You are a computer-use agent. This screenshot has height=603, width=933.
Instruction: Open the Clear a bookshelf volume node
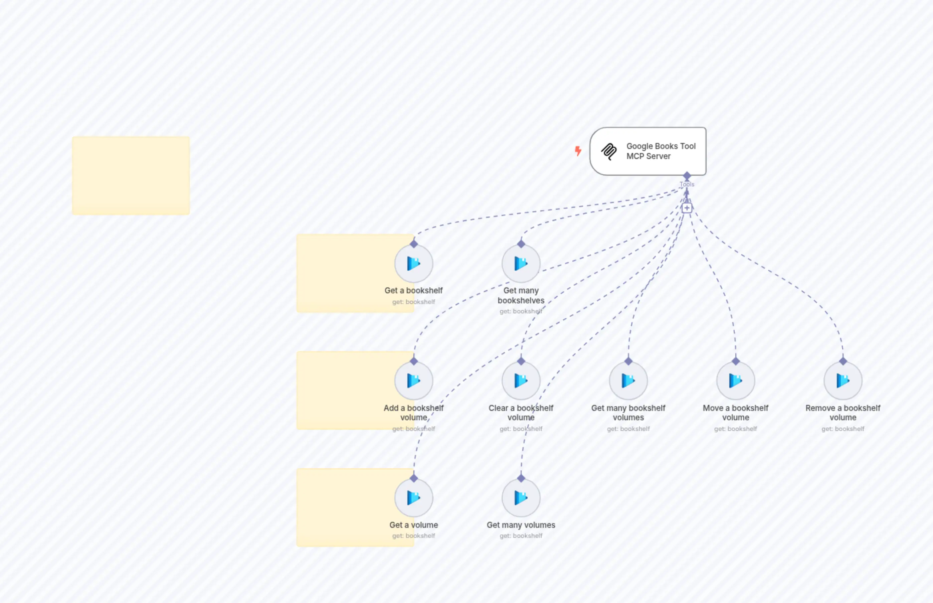pos(521,380)
